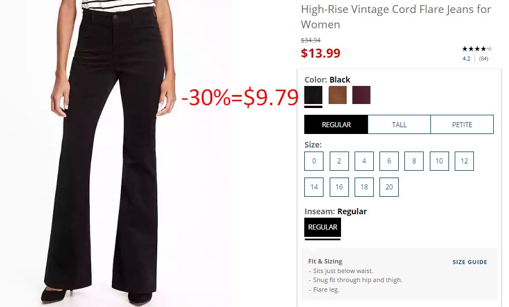
Task: Open the Size Guide link
Action: point(470,262)
